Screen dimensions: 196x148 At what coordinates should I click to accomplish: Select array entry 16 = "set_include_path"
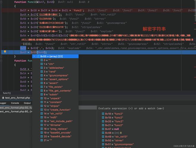55,121
